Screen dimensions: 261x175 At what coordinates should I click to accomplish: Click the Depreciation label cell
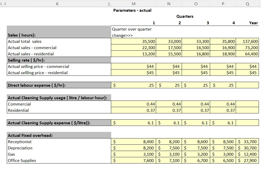[x=20, y=148]
